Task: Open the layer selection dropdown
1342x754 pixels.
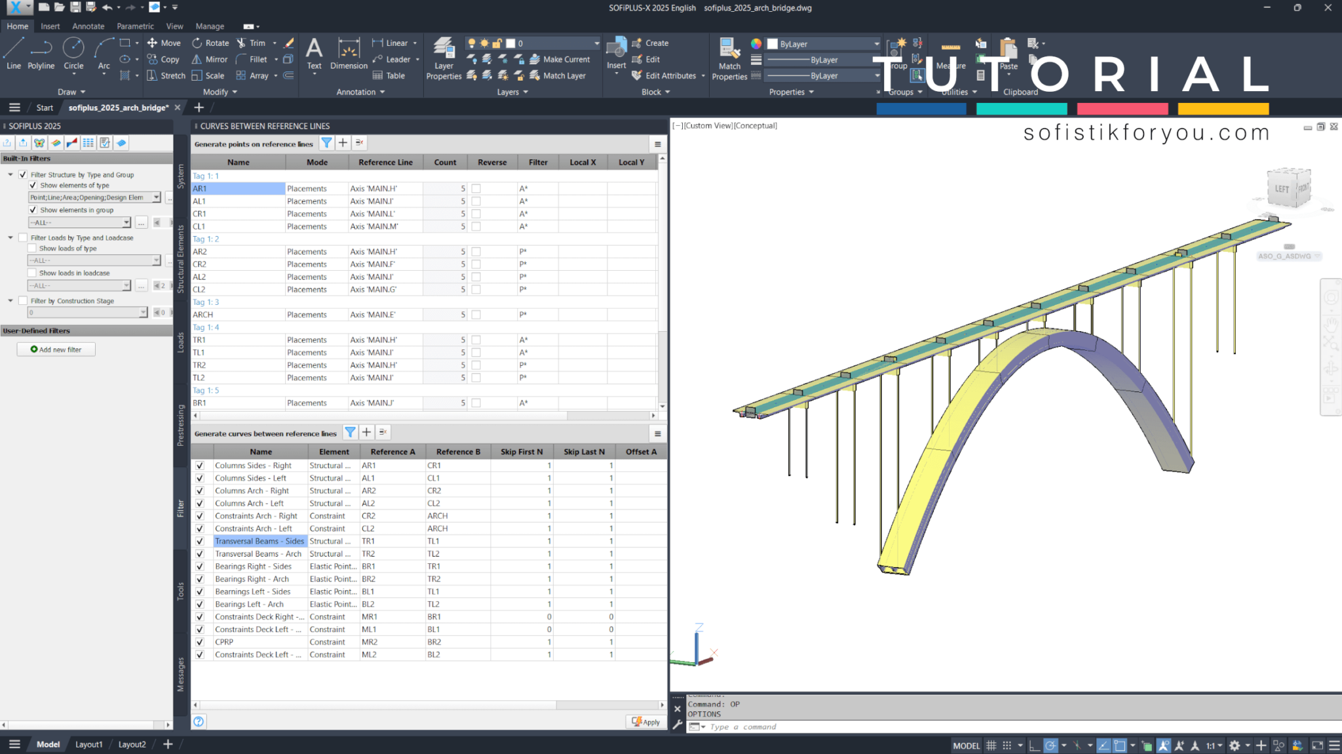Action: tap(596, 43)
